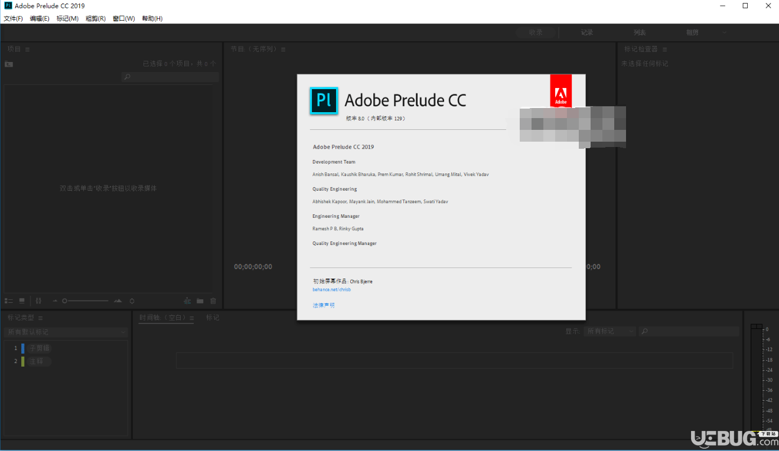This screenshot has height=451, width=779.
Task: Open the 标记检查器 panel menu icon
Action: [x=664, y=50]
